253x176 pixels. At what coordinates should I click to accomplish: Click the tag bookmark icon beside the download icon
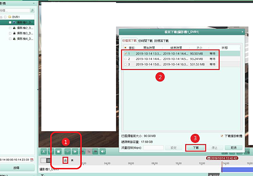tap(72, 160)
